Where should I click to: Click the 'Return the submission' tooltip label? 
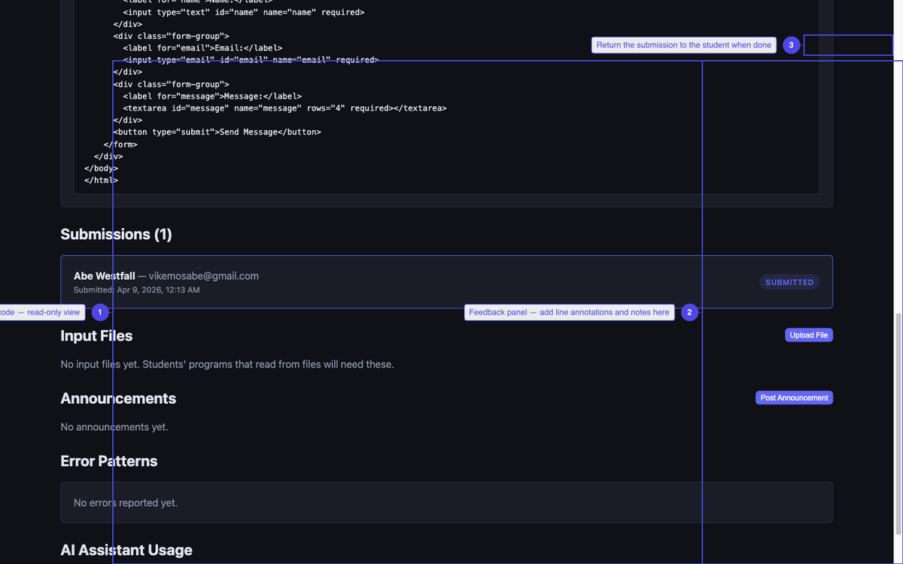pyautogui.click(x=683, y=45)
